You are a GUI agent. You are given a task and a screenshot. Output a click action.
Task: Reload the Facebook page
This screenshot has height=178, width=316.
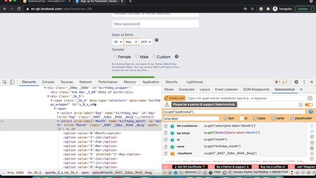click(19, 9)
